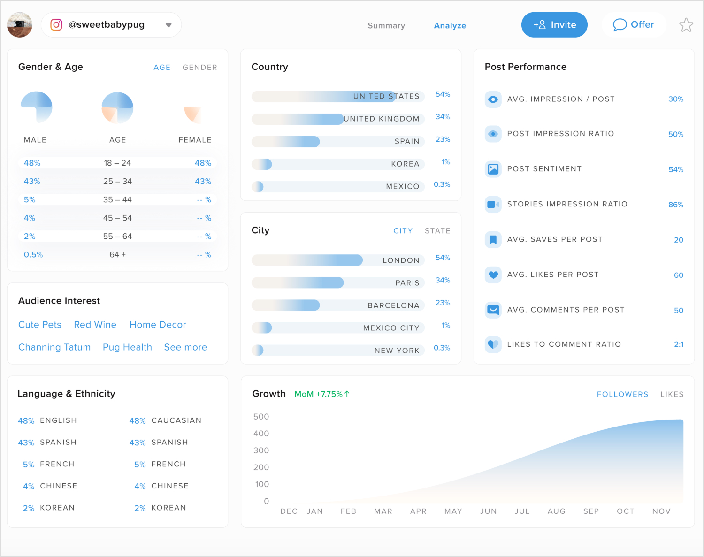Open the @sweetbabypug account dropdown
Viewport: 704px width, 557px height.
(x=168, y=25)
